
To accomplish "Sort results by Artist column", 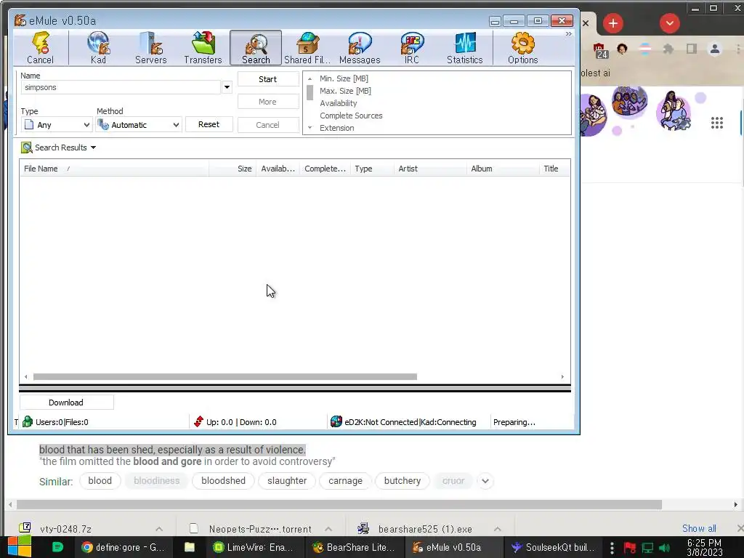I will tap(430, 169).
